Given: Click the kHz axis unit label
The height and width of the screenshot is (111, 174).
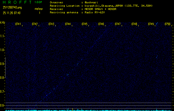Looking at the screenshot, I should (x=2, y=22).
